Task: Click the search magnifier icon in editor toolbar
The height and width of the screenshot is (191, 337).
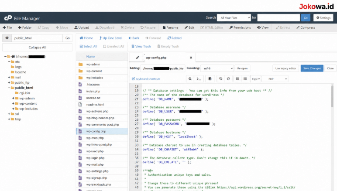Action: (x=190, y=79)
